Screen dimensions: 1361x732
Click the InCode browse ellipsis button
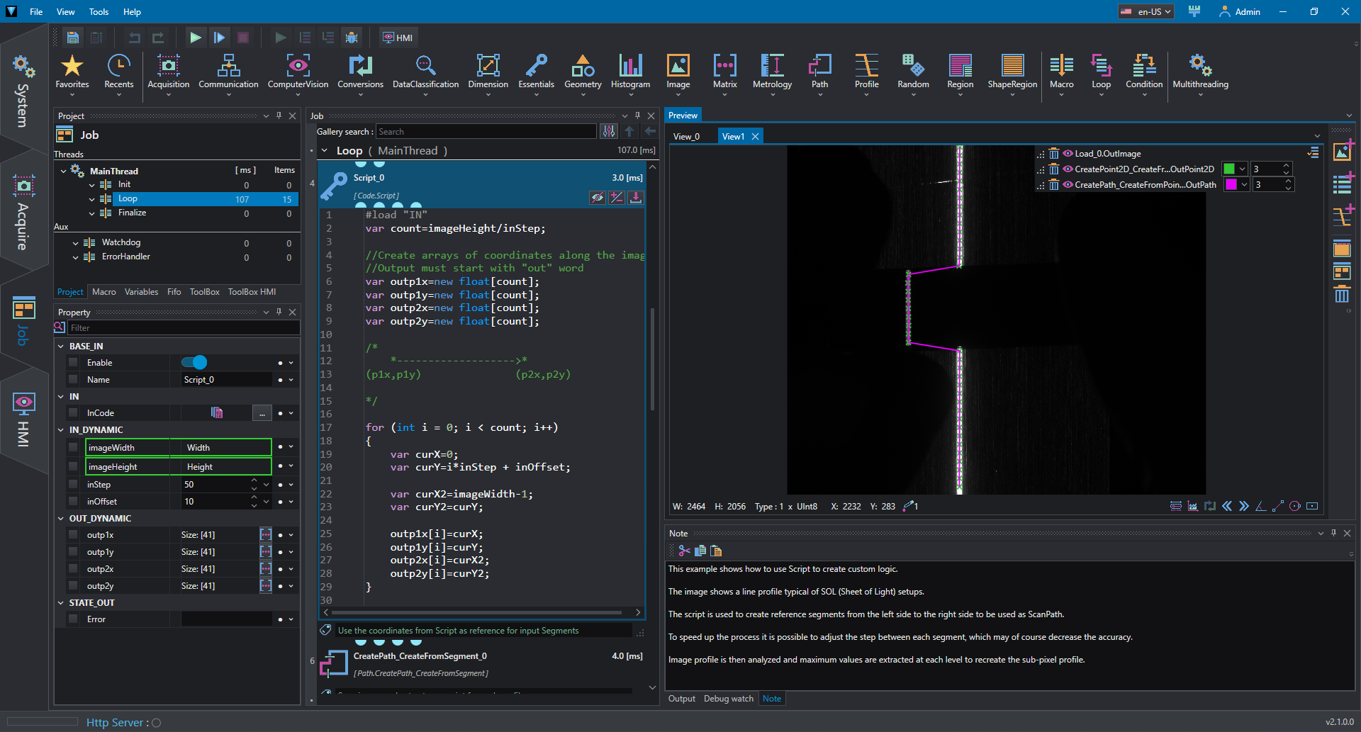262,413
